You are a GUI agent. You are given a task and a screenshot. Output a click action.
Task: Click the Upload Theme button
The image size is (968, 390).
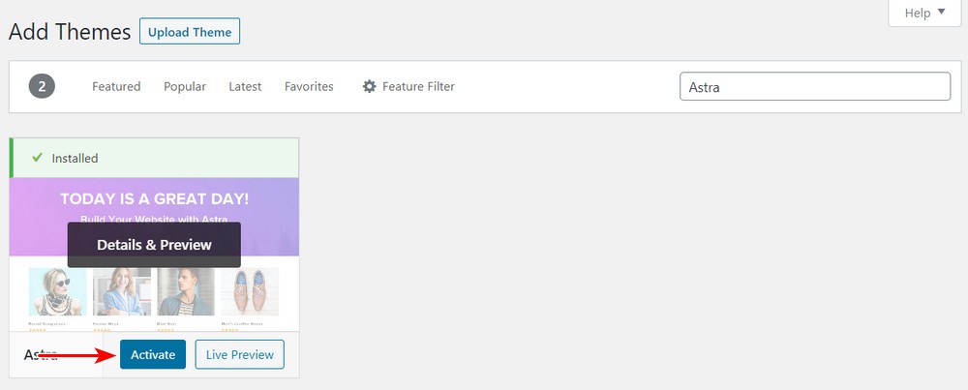coord(190,32)
